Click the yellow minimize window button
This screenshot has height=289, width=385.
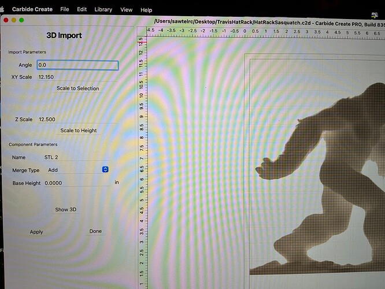[14, 20]
